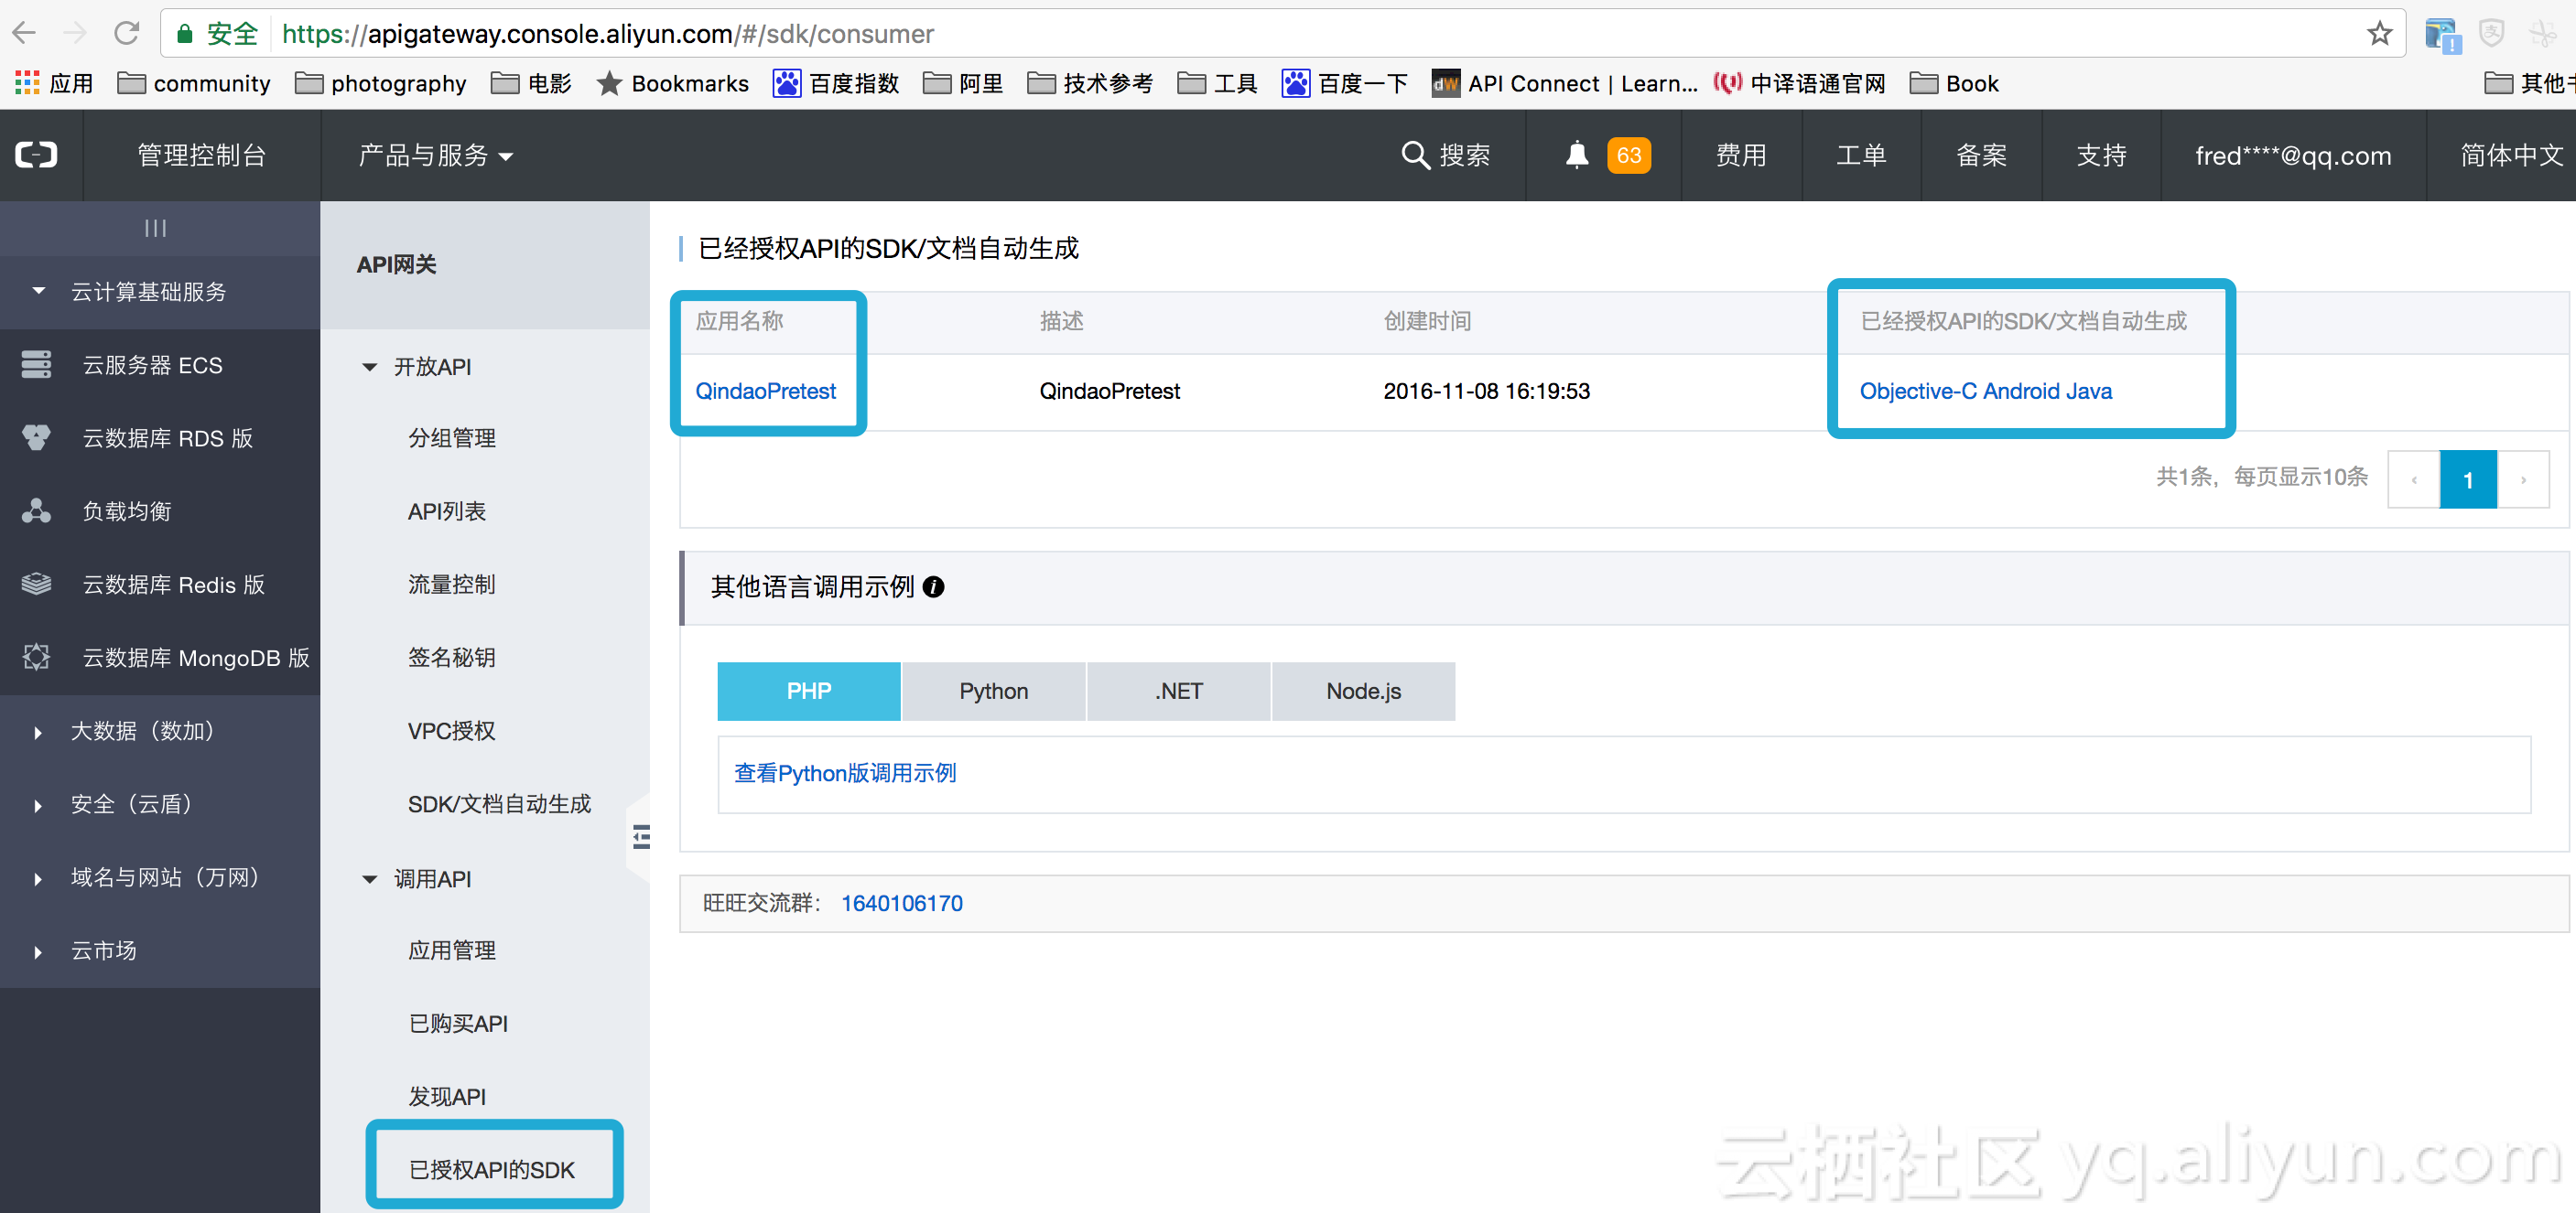
Task: Collapse the 开放API tree group
Action: [x=369, y=367]
